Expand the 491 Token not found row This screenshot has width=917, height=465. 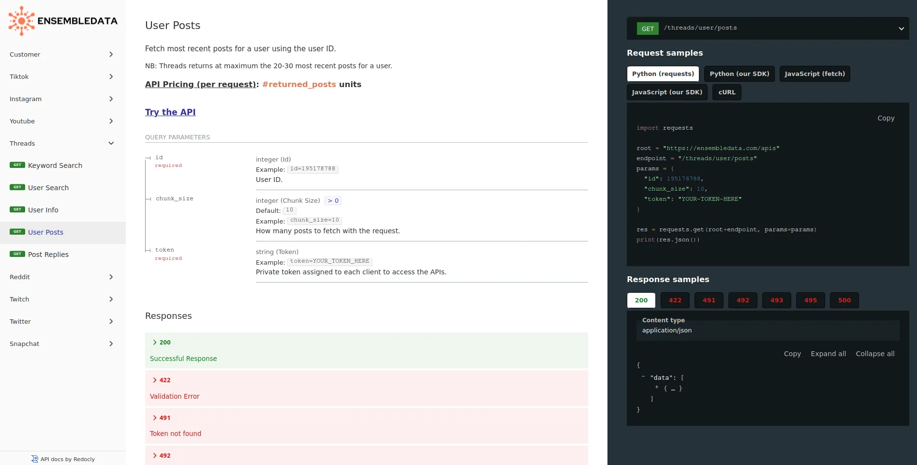(x=367, y=426)
